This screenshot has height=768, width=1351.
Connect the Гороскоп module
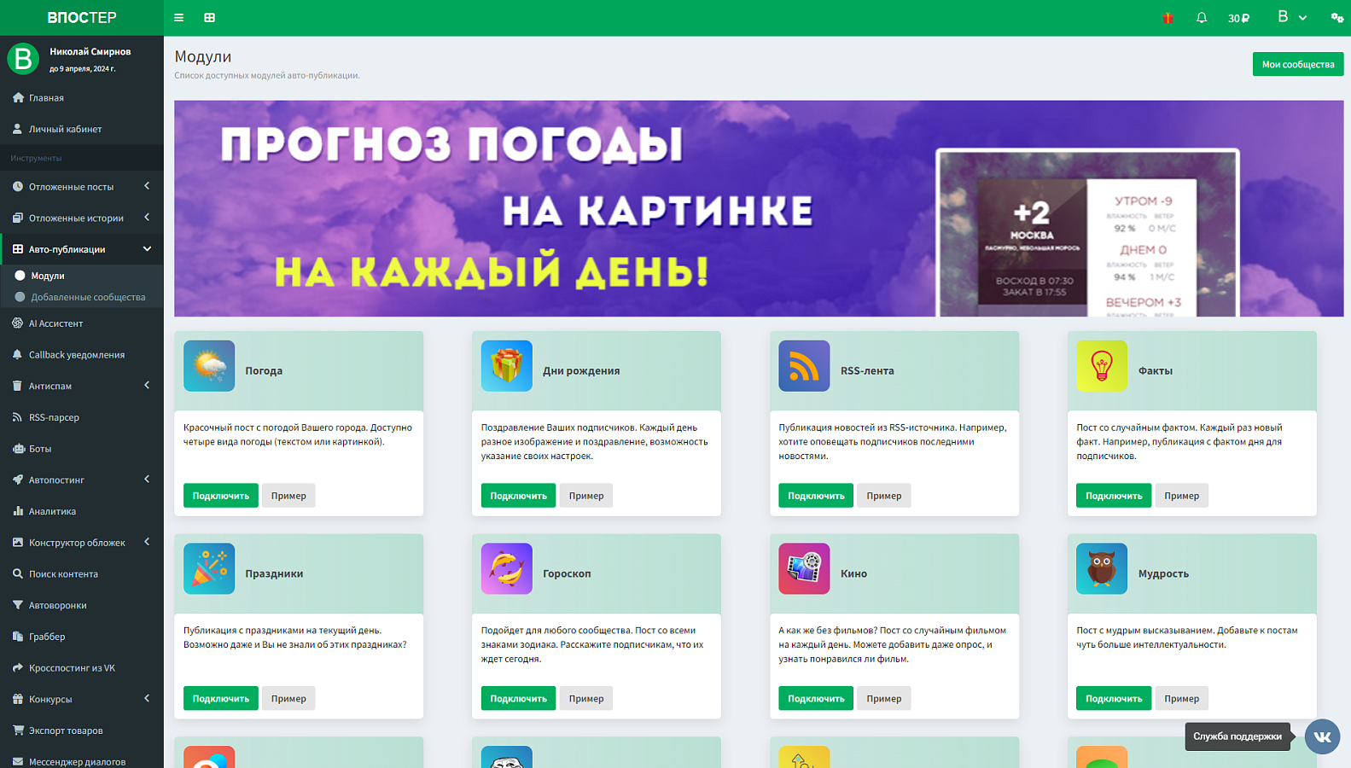518,699
